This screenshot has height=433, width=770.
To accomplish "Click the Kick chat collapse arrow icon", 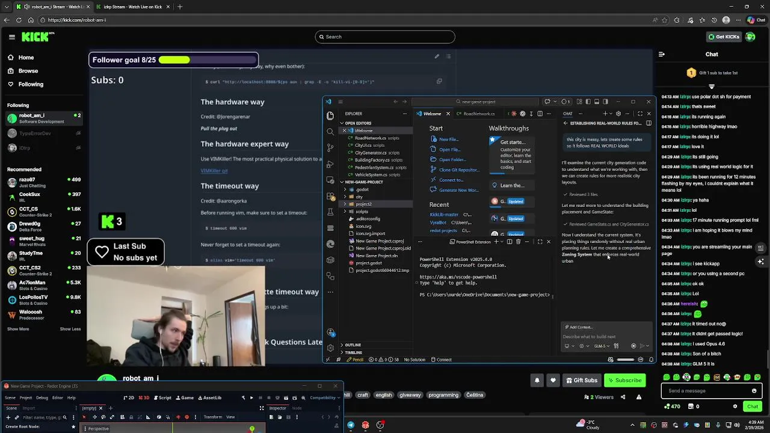I will point(662,54).
